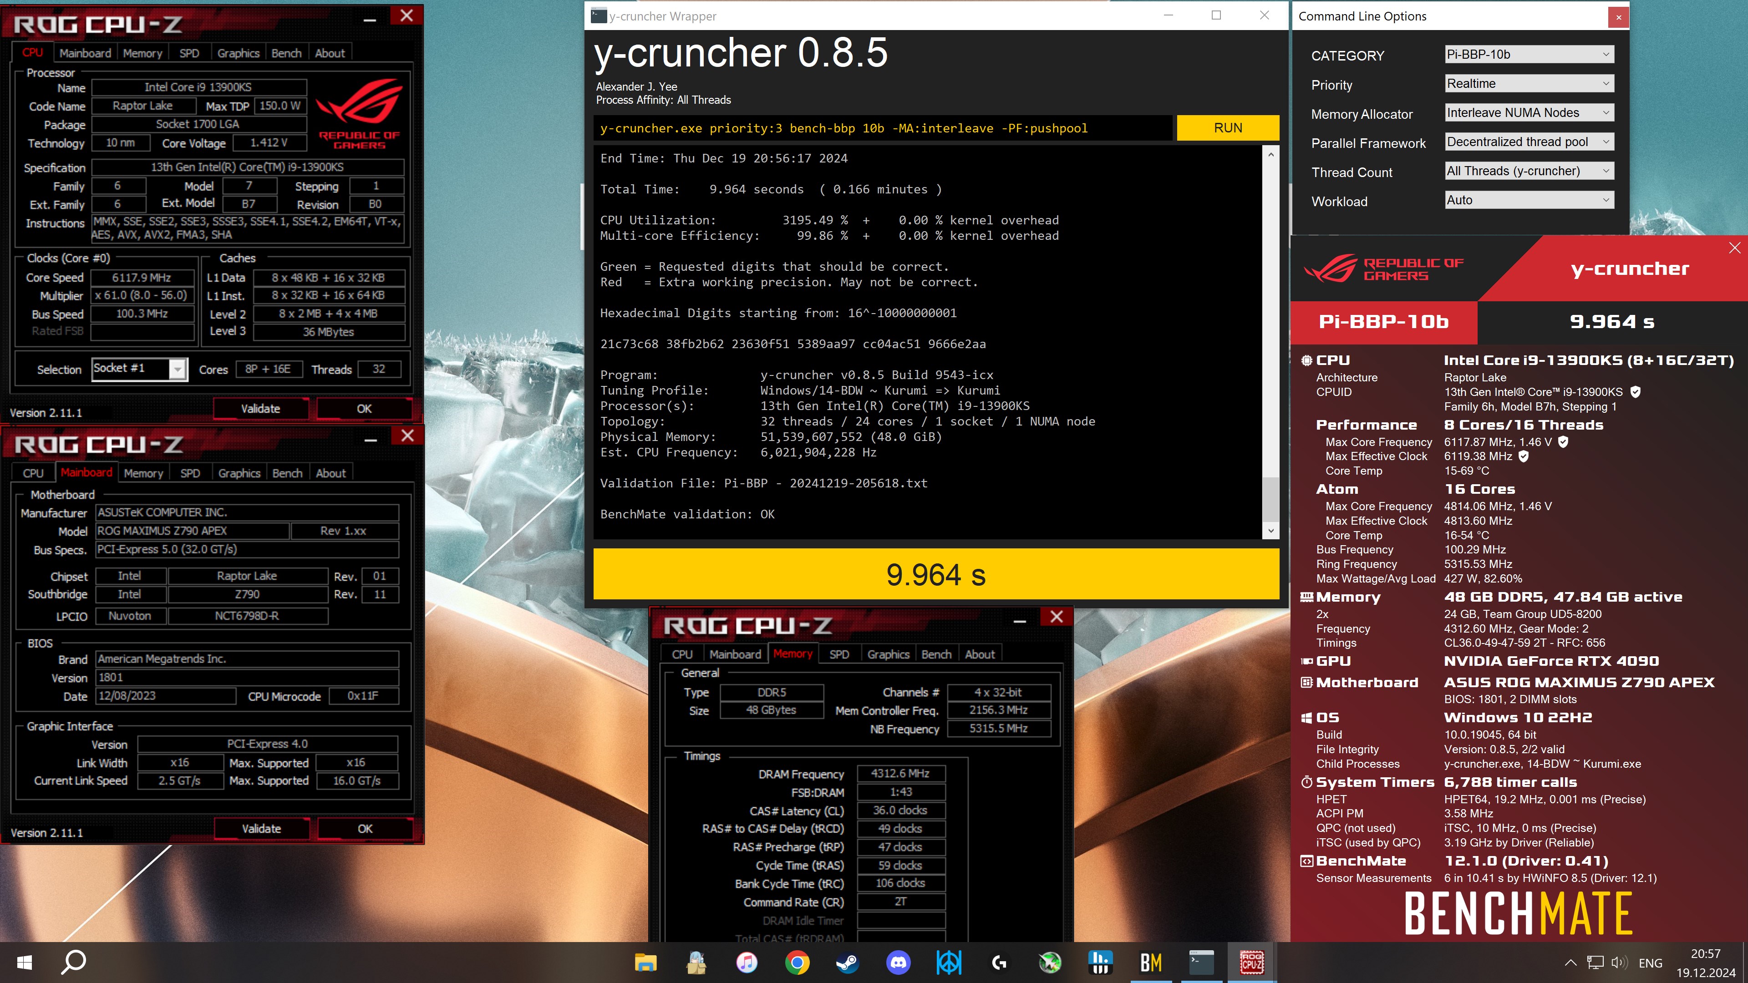
Task: Switch to SPD tab in top CPU-Z
Action: 189,53
